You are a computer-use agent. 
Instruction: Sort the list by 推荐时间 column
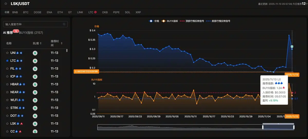point(57,43)
